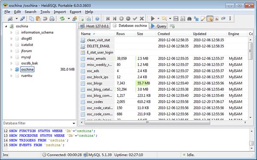The image size is (257, 160).
Task: Click the semicolon delimiter icon
Action: pyautogui.click(x=230, y=19)
